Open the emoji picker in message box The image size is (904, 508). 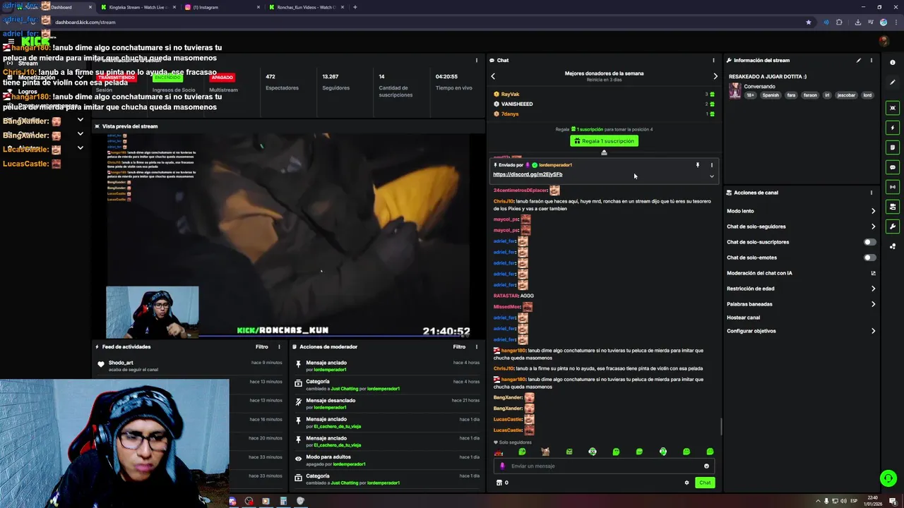(x=706, y=466)
